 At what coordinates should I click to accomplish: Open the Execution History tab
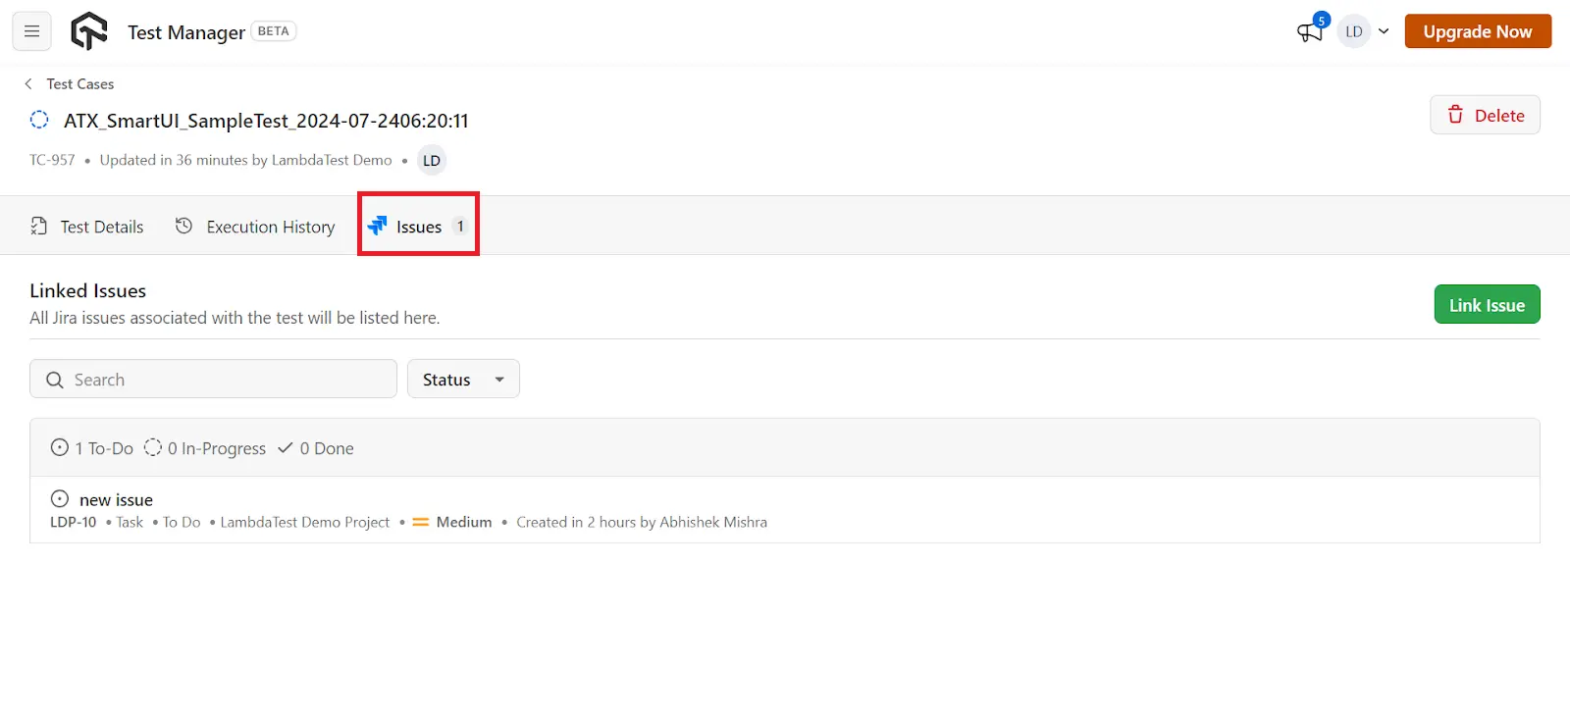pos(255,227)
